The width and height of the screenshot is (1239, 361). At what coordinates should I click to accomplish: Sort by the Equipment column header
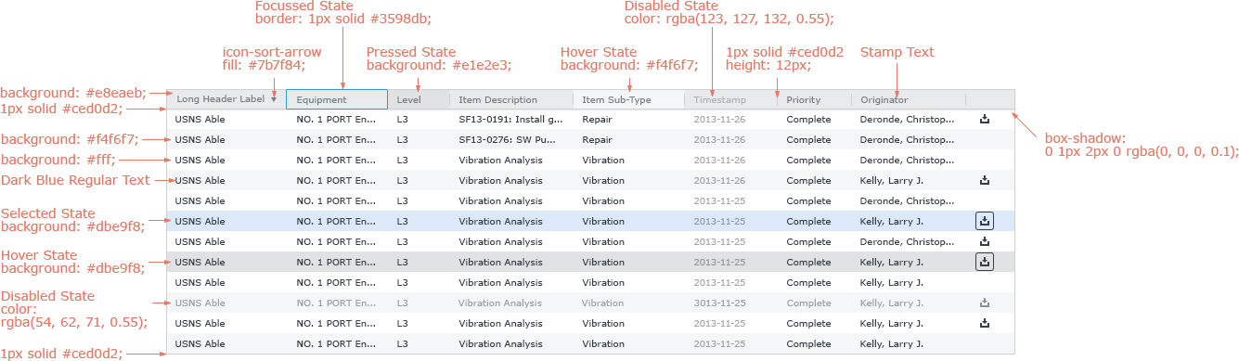click(337, 99)
